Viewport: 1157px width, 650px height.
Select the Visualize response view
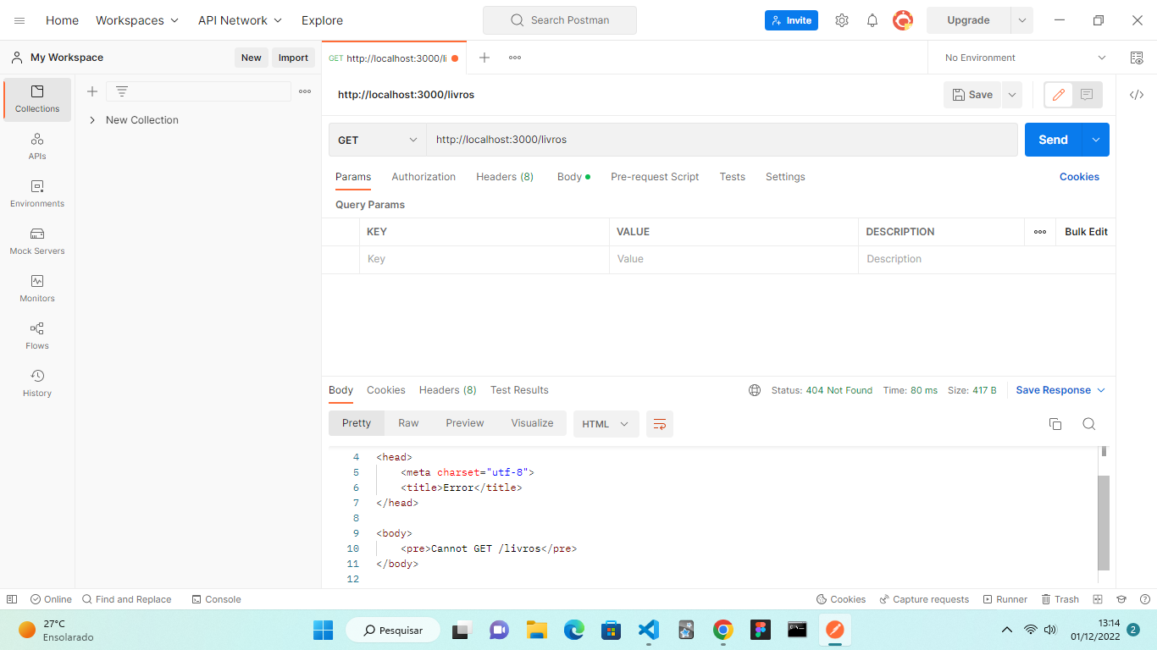(x=532, y=423)
